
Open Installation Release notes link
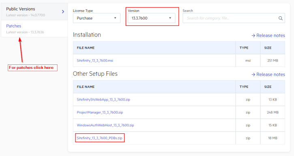pyautogui.click(x=268, y=35)
